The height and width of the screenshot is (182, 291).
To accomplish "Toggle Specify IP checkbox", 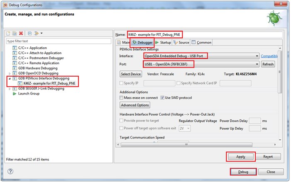I will coord(121,83).
